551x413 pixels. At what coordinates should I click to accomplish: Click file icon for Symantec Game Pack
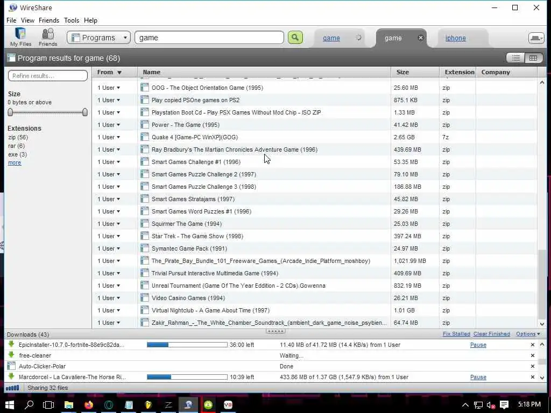click(144, 248)
